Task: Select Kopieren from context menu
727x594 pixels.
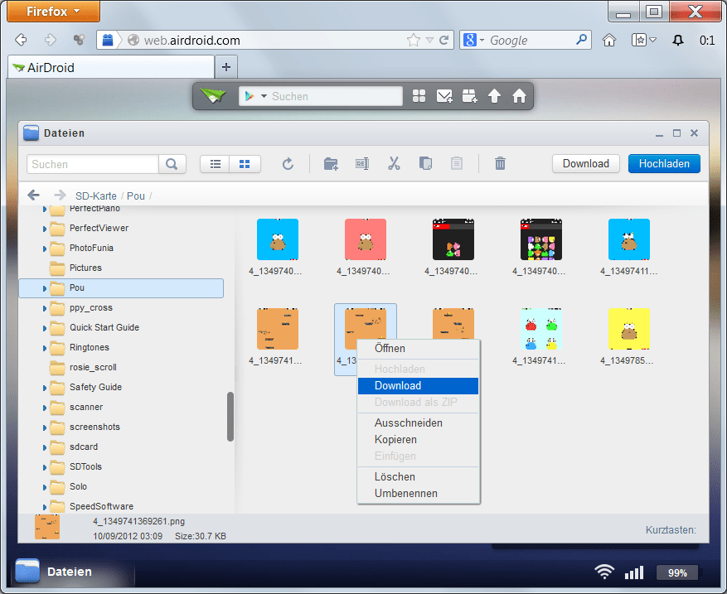Action: click(x=418, y=440)
